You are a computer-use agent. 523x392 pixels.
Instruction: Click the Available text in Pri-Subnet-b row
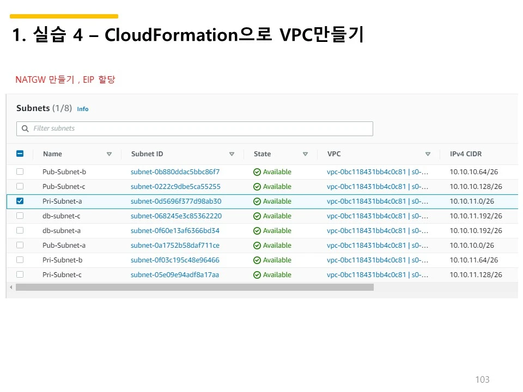click(277, 260)
